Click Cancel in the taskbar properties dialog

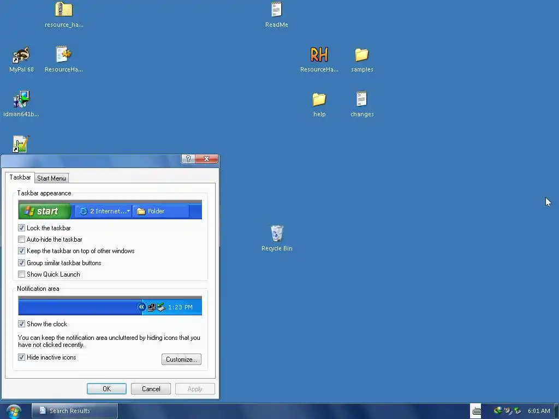pyautogui.click(x=151, y=389)
